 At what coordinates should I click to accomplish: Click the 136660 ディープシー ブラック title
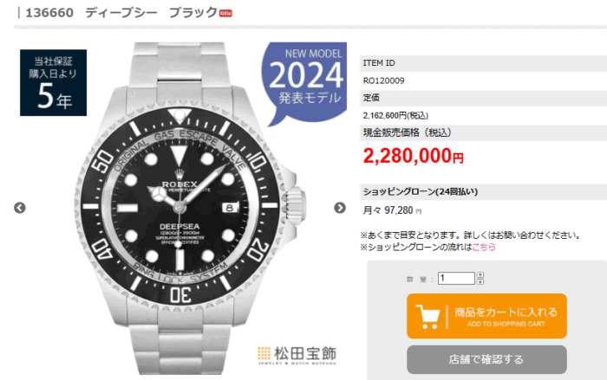121,13
